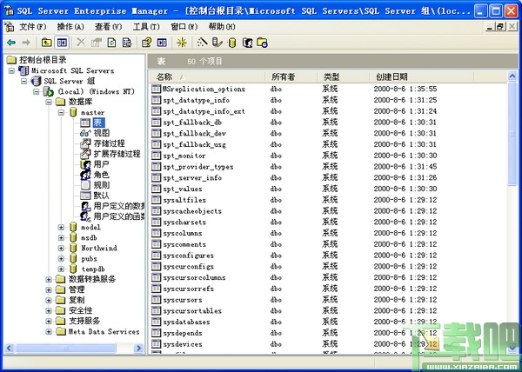This screenshot has width=522, height=372.
Task: Click the Back arrow toolbar icon
Action: [11, 43]
